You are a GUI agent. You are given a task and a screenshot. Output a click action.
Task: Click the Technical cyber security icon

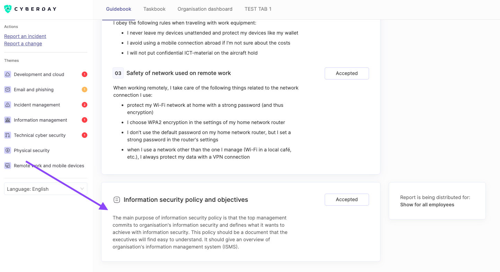[x=8, y=135]
